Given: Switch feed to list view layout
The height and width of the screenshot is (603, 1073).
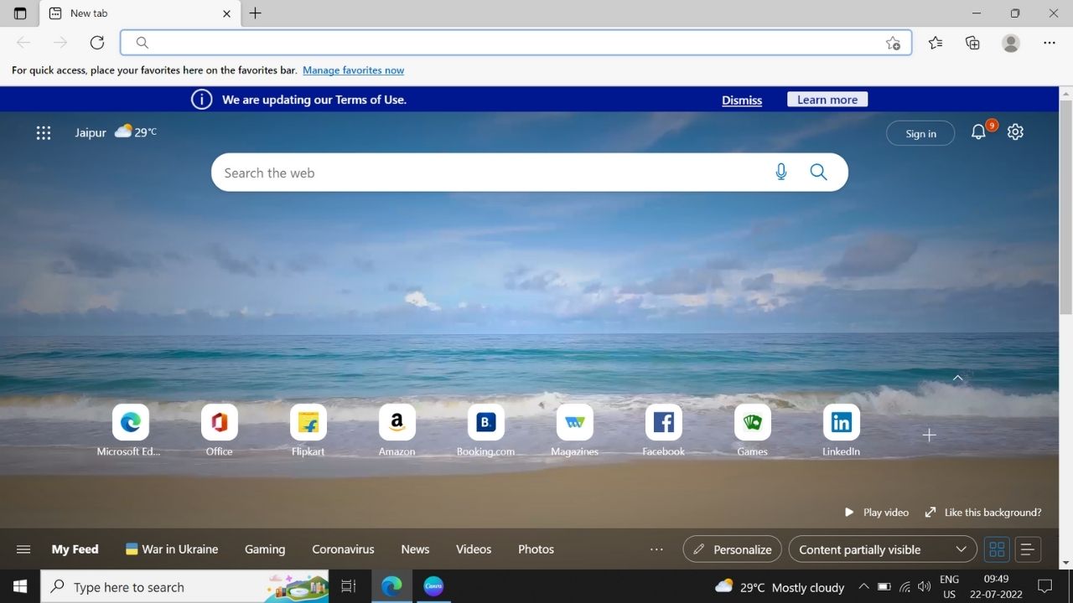Looking at the screenshot, I should (1027, 549).
